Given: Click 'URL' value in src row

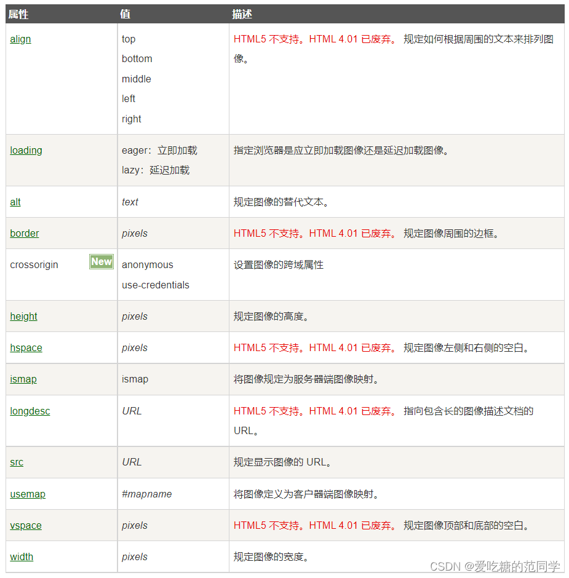Looking at the screenshot, I should tap(132, 462).
